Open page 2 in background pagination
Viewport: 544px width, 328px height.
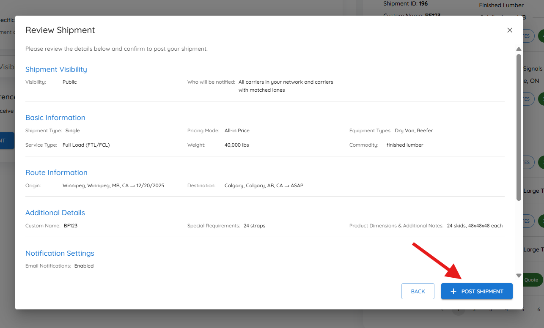pyautogui.click(x=475, y=309)
